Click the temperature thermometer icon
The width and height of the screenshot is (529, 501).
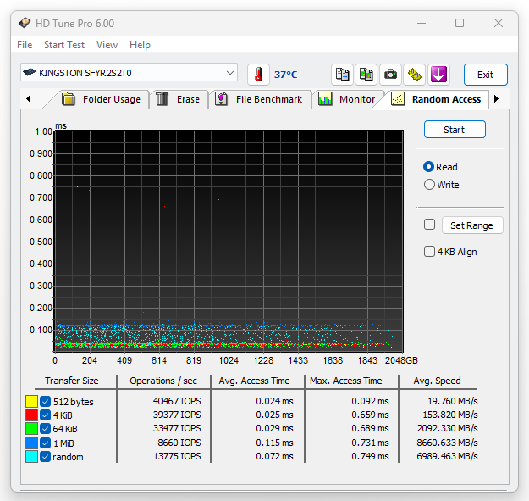258,75
